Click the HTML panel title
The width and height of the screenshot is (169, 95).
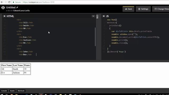point(10,16)
